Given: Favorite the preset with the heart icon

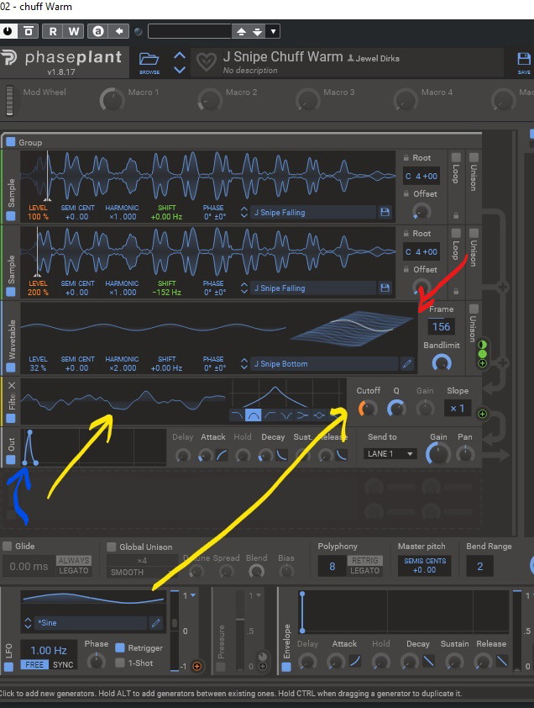Looking at the screenshot, I should [x=207, y=62].
